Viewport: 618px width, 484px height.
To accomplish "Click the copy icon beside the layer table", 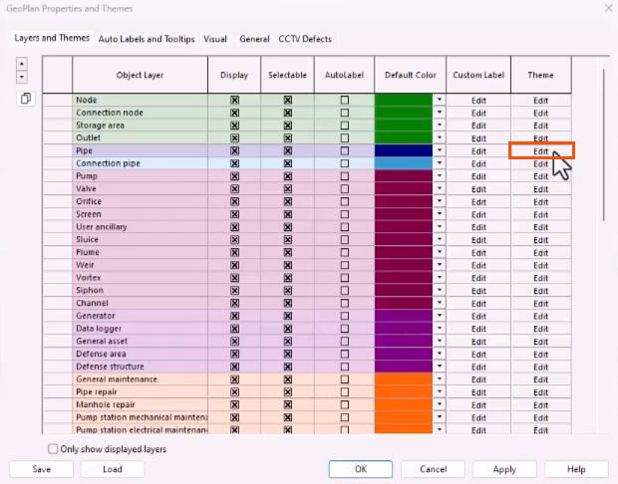I will coord(26,99).
